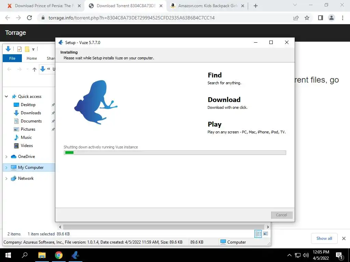Open Customize Quick Access Toolbar dropdown
350x262 pixels.
click(x=33, y=49)
